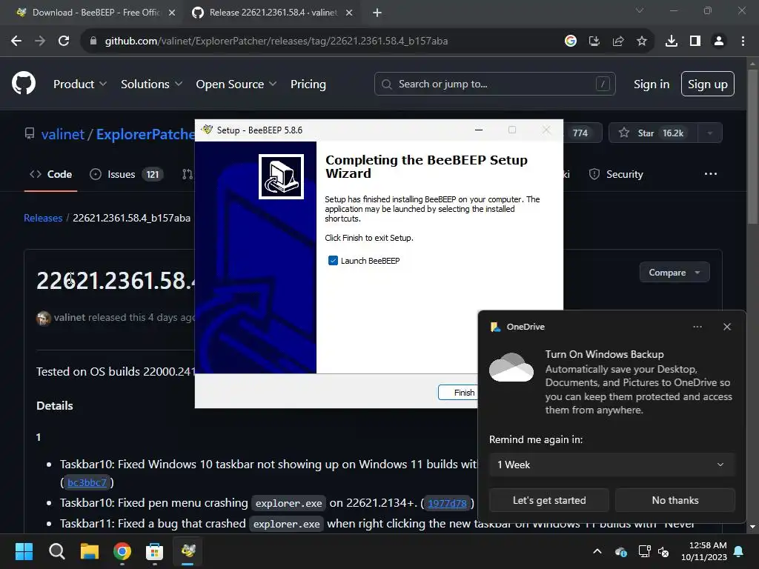This screenshot has height=569, width=759.
Task: Click the 774 fork count
Action: coord(580,133)
